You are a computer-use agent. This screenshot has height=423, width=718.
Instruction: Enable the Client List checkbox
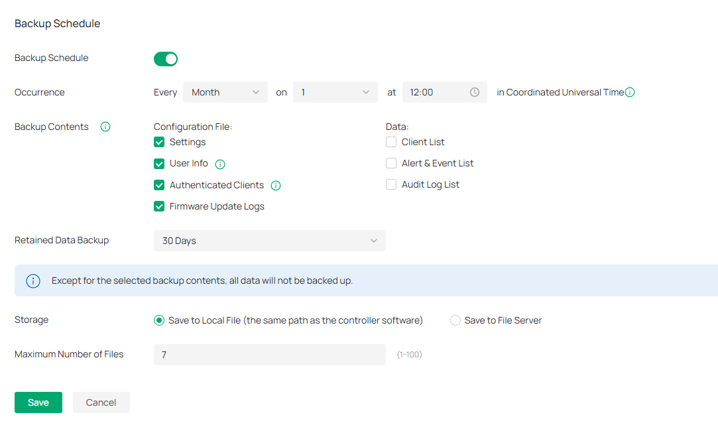click(x=391, y=142)
